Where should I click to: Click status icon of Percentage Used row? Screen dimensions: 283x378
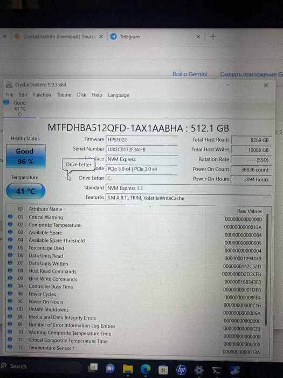pos(10,247)
